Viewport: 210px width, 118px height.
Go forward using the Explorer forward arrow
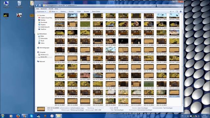click(40, 6)
